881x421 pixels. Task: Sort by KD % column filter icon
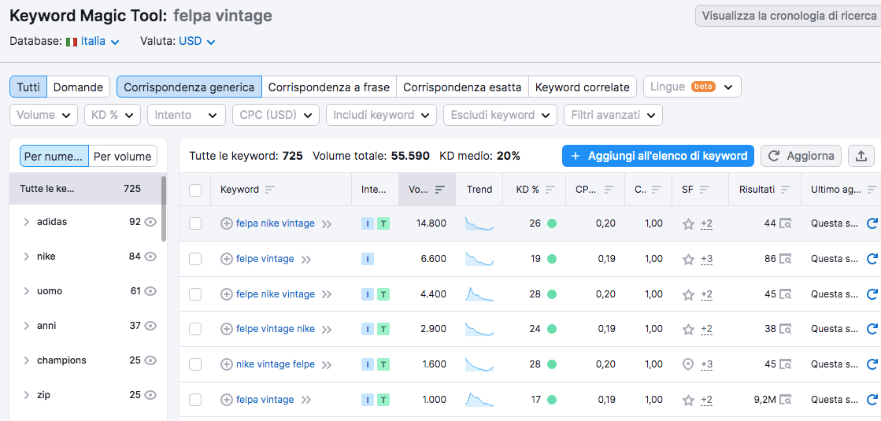pos(550,190)
